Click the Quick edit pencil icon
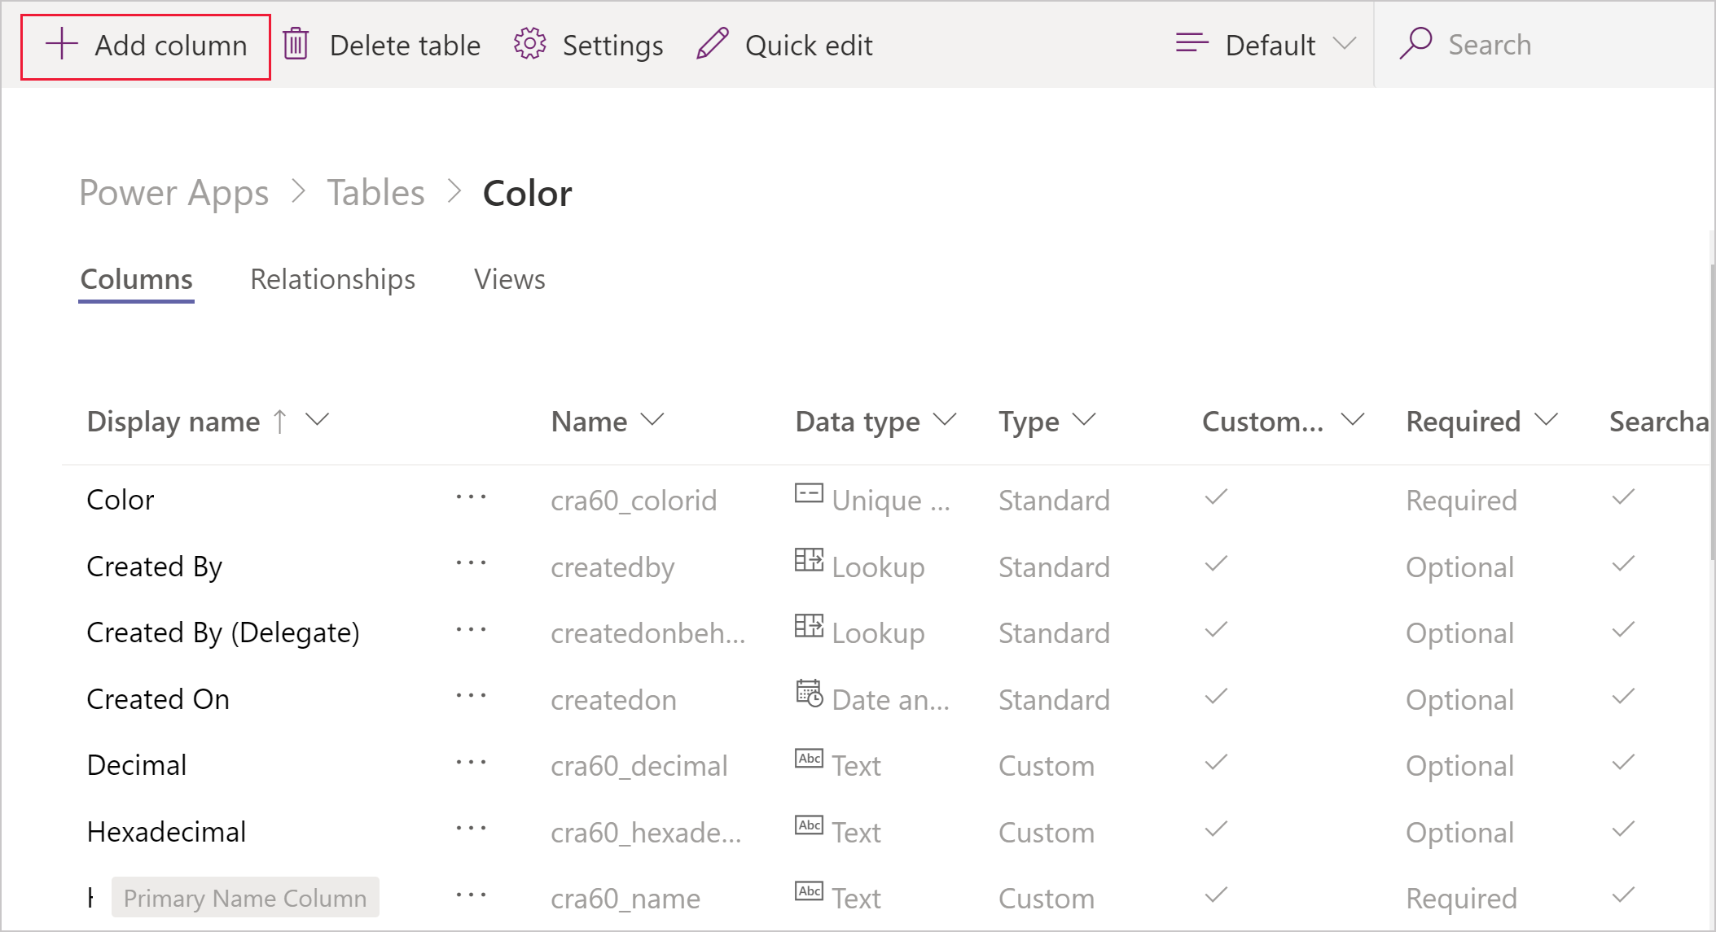 click(x=714, y=45)
